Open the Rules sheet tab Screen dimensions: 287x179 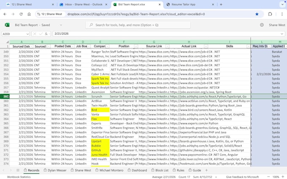click(179, 170)
